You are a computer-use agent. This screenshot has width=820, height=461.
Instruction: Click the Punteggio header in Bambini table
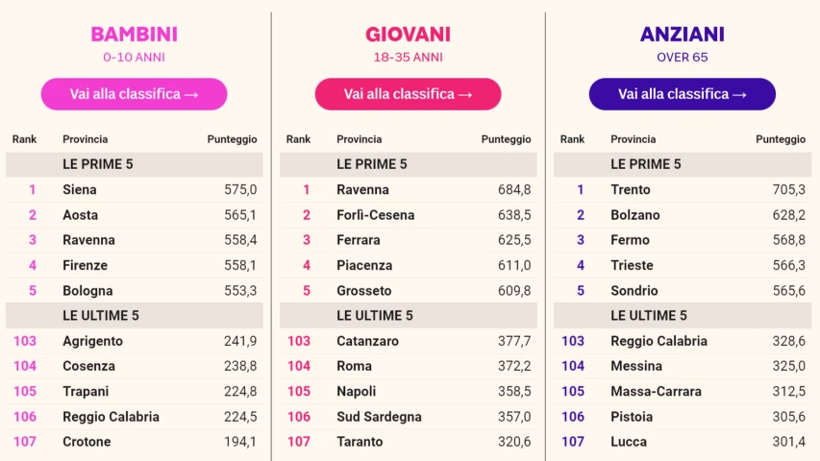[232, 139]
